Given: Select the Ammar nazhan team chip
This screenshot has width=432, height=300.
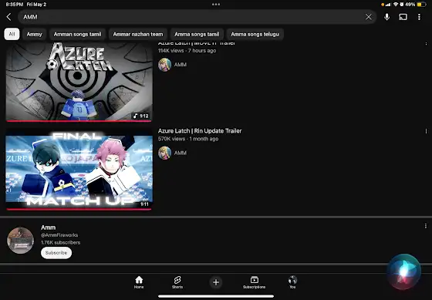Looking at the screenshot, I should [x=138, y=34].
